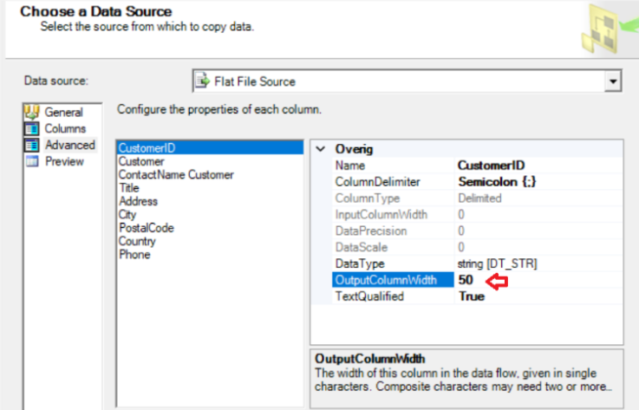639x410 pixels.
Task: Click the General page icon
Action: (32, 112)
